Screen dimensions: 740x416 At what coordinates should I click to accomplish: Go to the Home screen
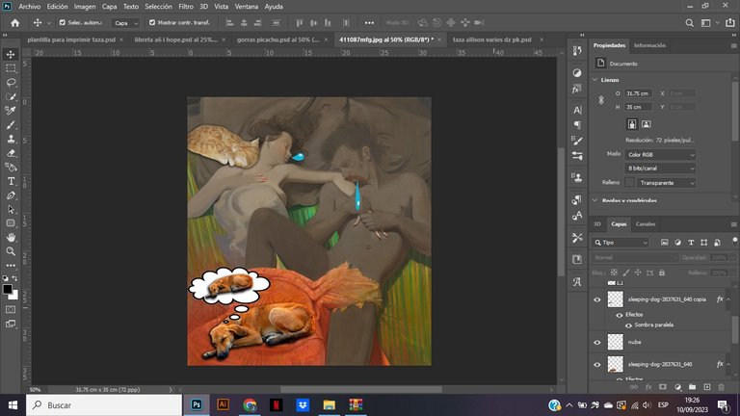click(15, 23)
